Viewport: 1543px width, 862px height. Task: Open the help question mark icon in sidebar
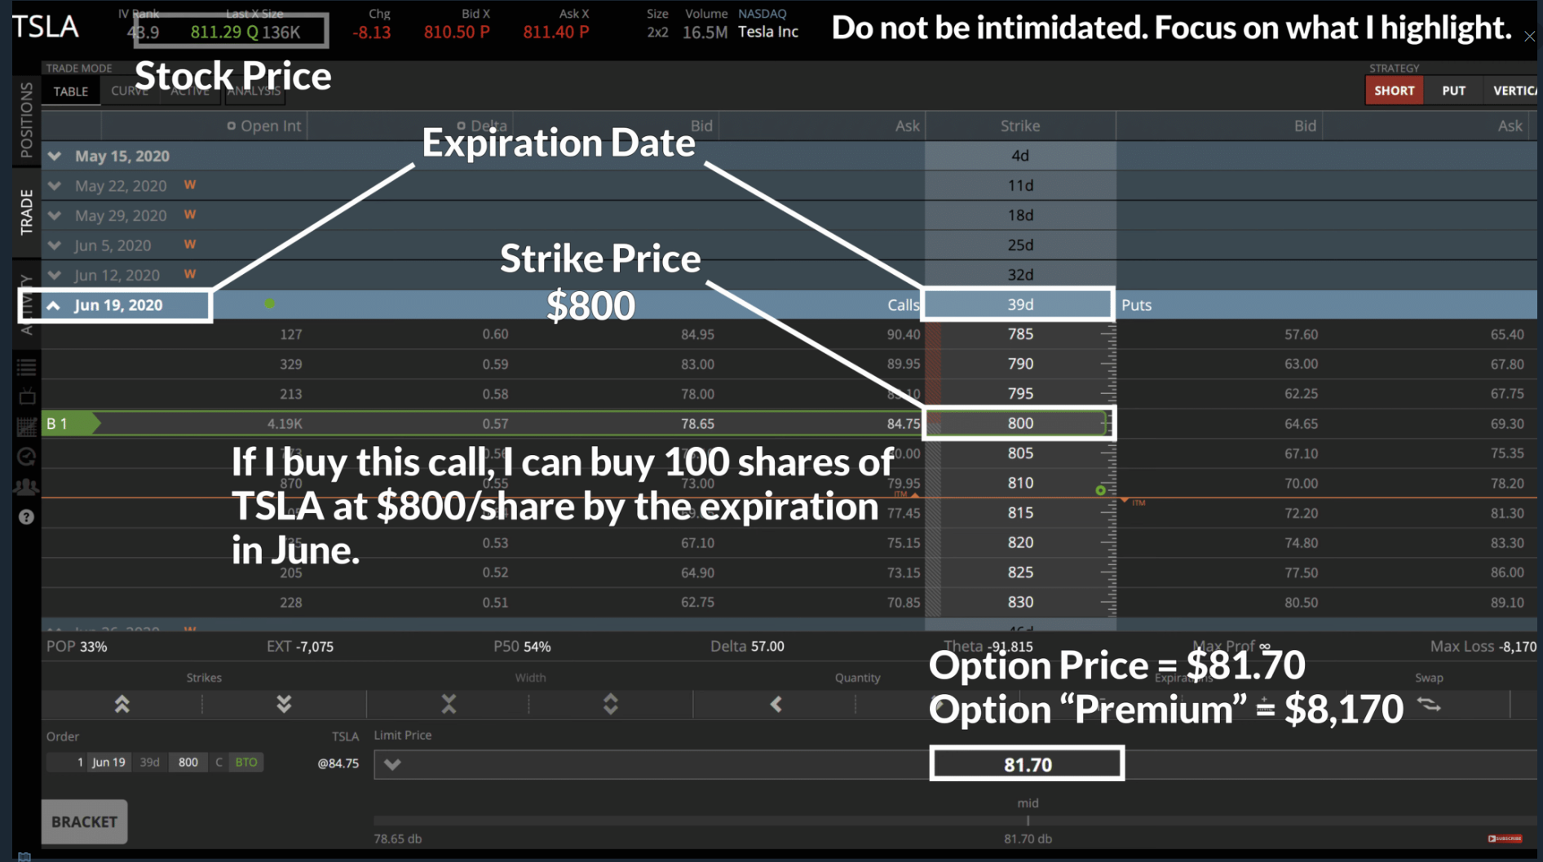coord(26,515)
